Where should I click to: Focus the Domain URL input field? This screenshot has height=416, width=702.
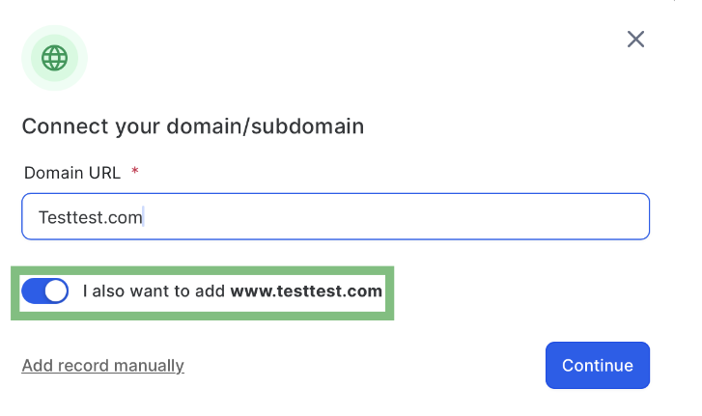335,216
